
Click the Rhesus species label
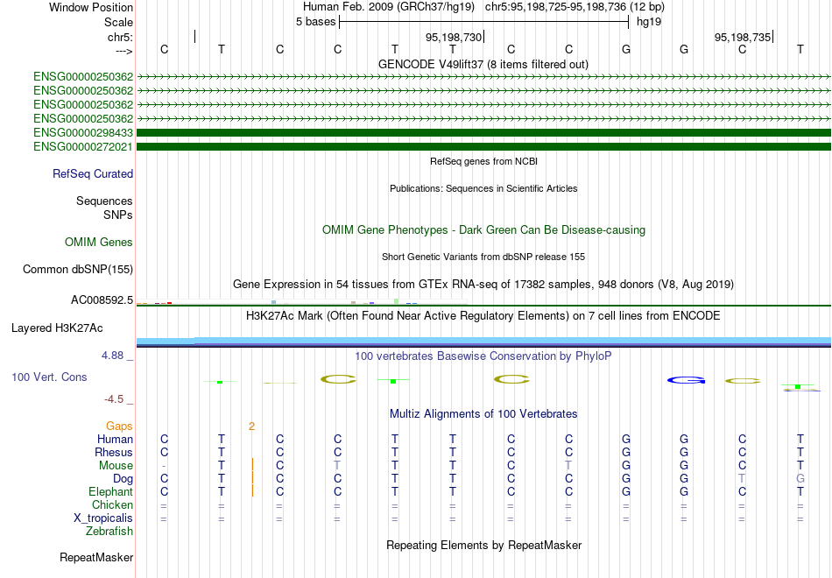point(114,452)
